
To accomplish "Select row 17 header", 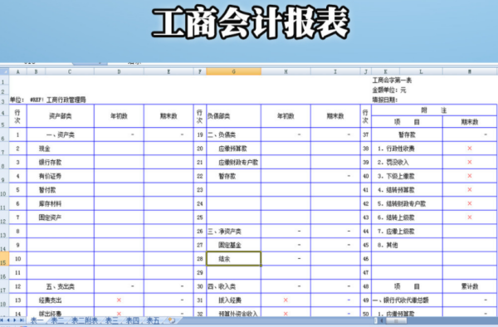I will (x=3, y=286).
